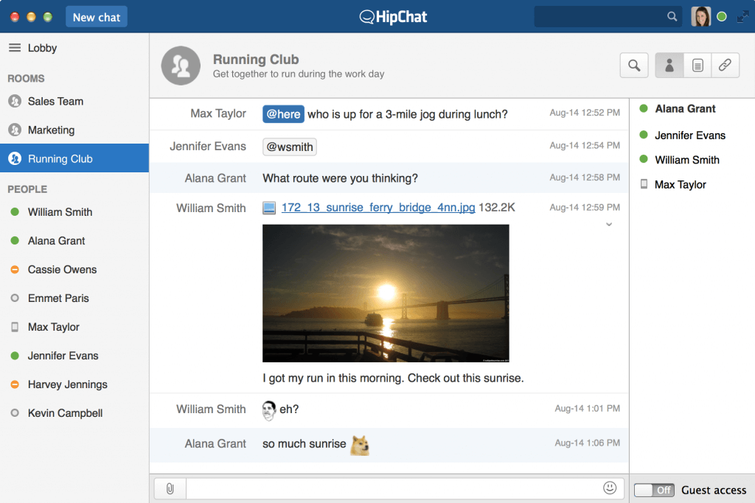Open search within the Running Club room
The height and width of the screenshot is (503, 755).
(x=634, y=65)
